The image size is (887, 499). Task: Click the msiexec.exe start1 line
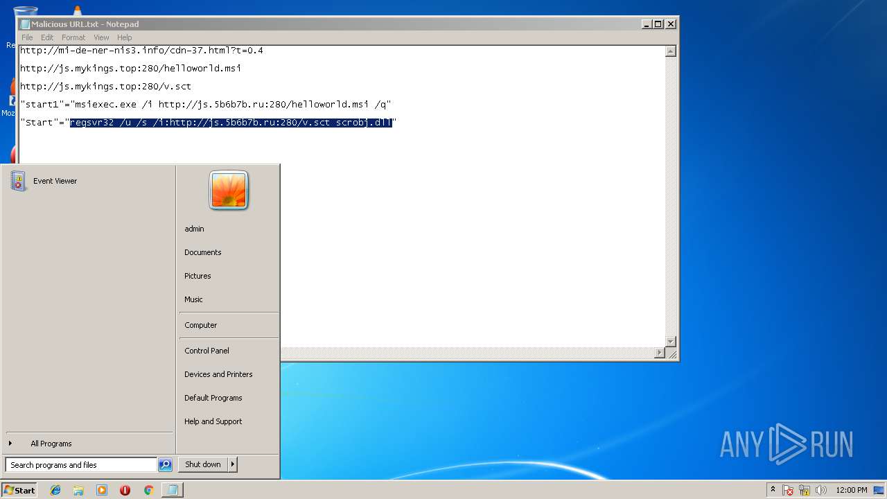tap(205, 105)
